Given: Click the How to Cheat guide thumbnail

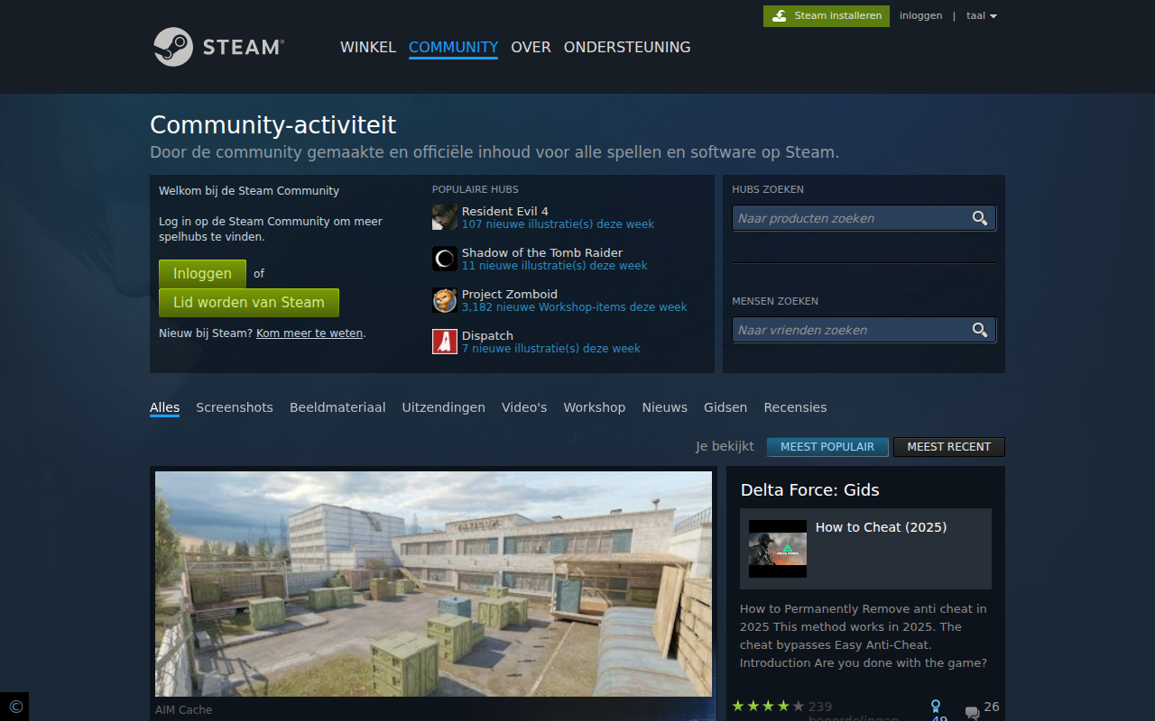Looking at the screenshot, I should tap(778, 549).
